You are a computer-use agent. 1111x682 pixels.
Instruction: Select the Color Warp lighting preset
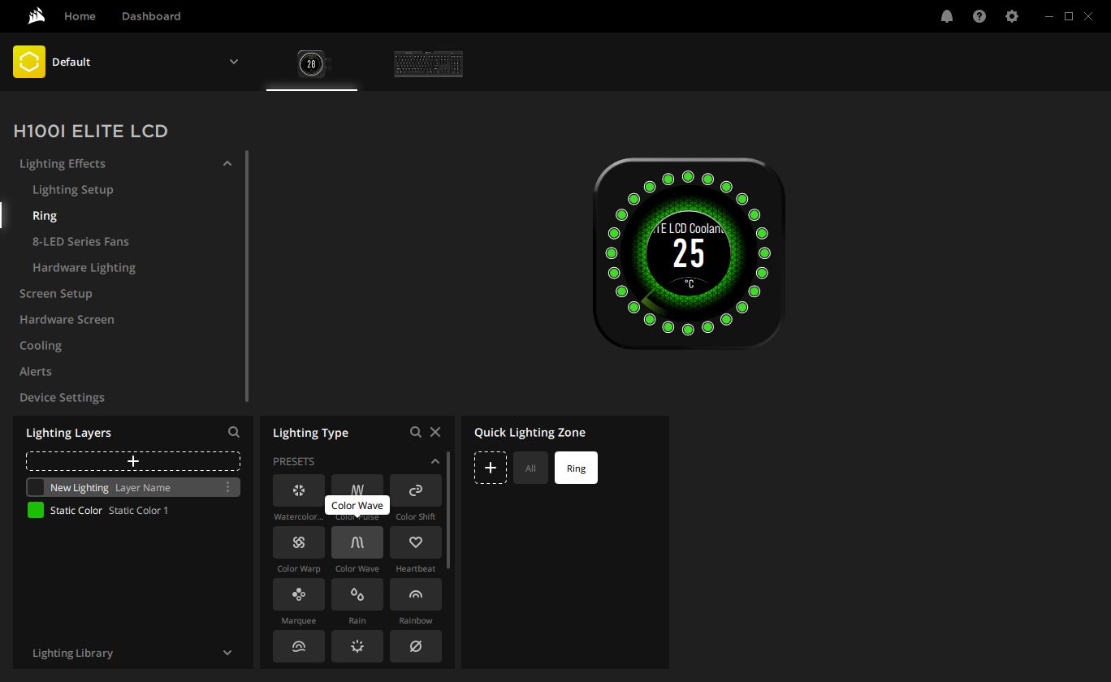coord(299,542)
